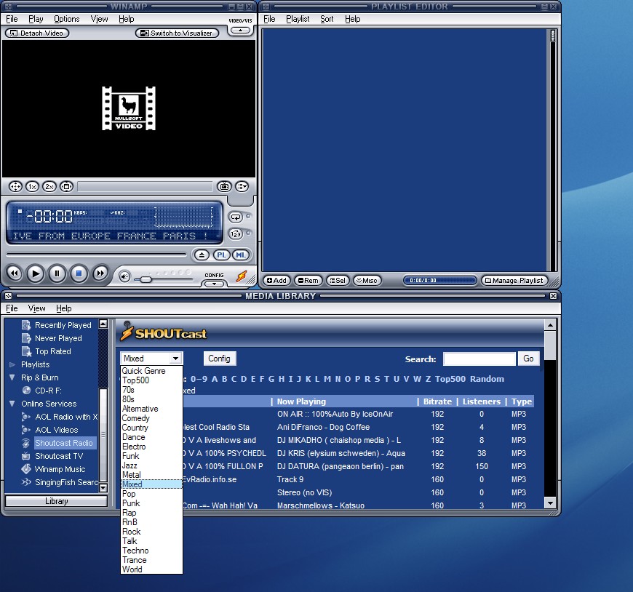633x592 pixels.
Task: Pause playback with the Pause button
Action: [57, 273]
